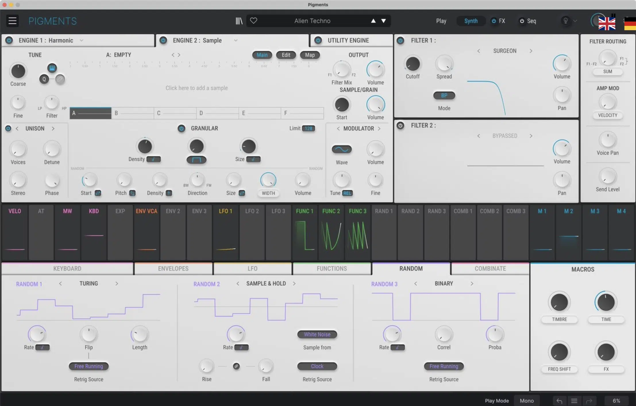
Task: Open Engine 2 Sample type dropdown
Action: [236, 40]
